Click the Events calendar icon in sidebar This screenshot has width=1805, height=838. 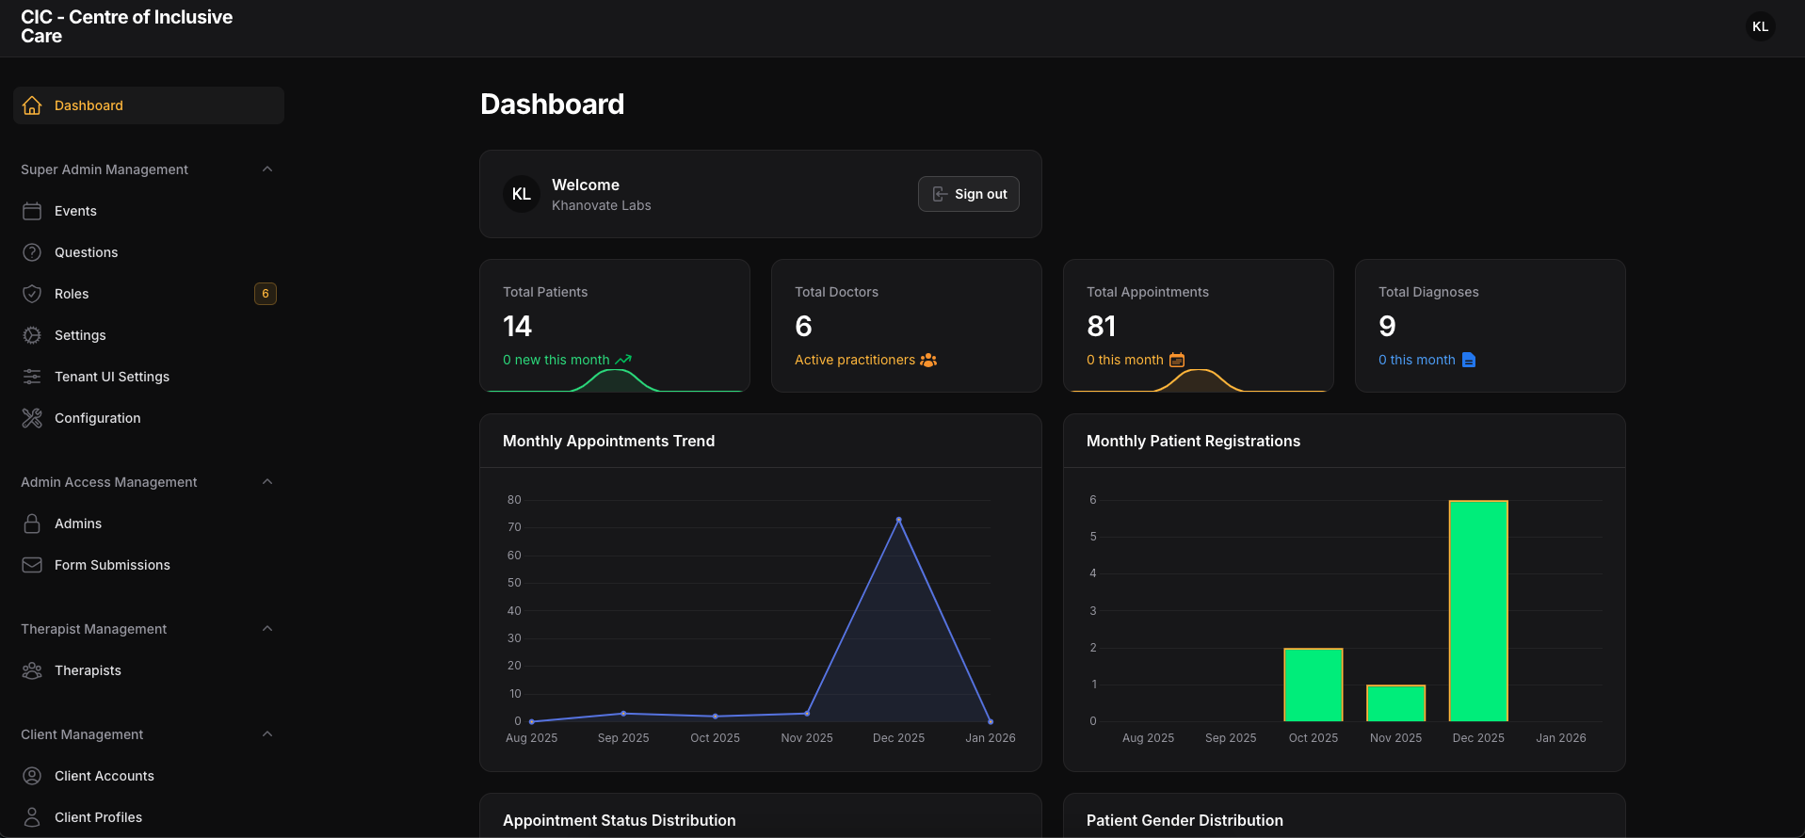[x=32, y=211]
